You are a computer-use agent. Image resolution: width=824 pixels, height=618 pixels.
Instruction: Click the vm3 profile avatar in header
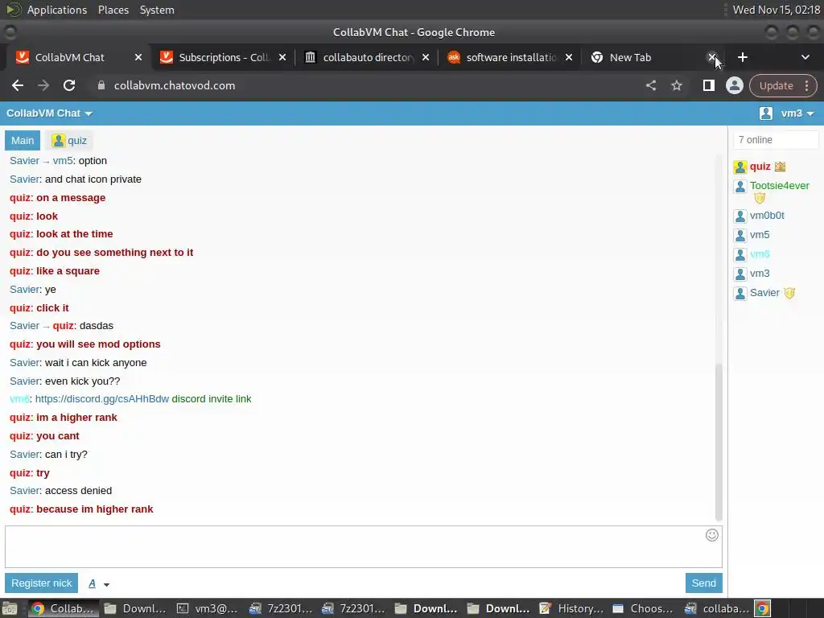(766, 113)
